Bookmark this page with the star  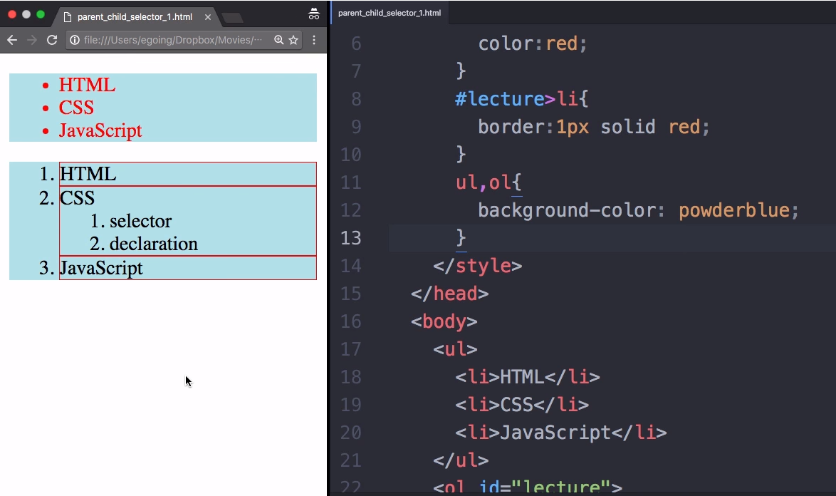(x=293, y=40)
